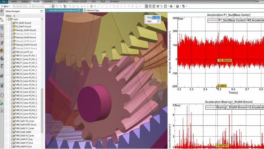Close the MotionSimulation.sim tab
264x149 pixels.
pos(82,10)
